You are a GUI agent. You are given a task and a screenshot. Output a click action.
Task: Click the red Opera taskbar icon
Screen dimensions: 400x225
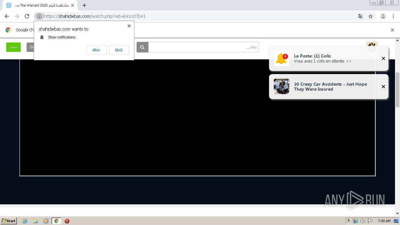[67, 221]
